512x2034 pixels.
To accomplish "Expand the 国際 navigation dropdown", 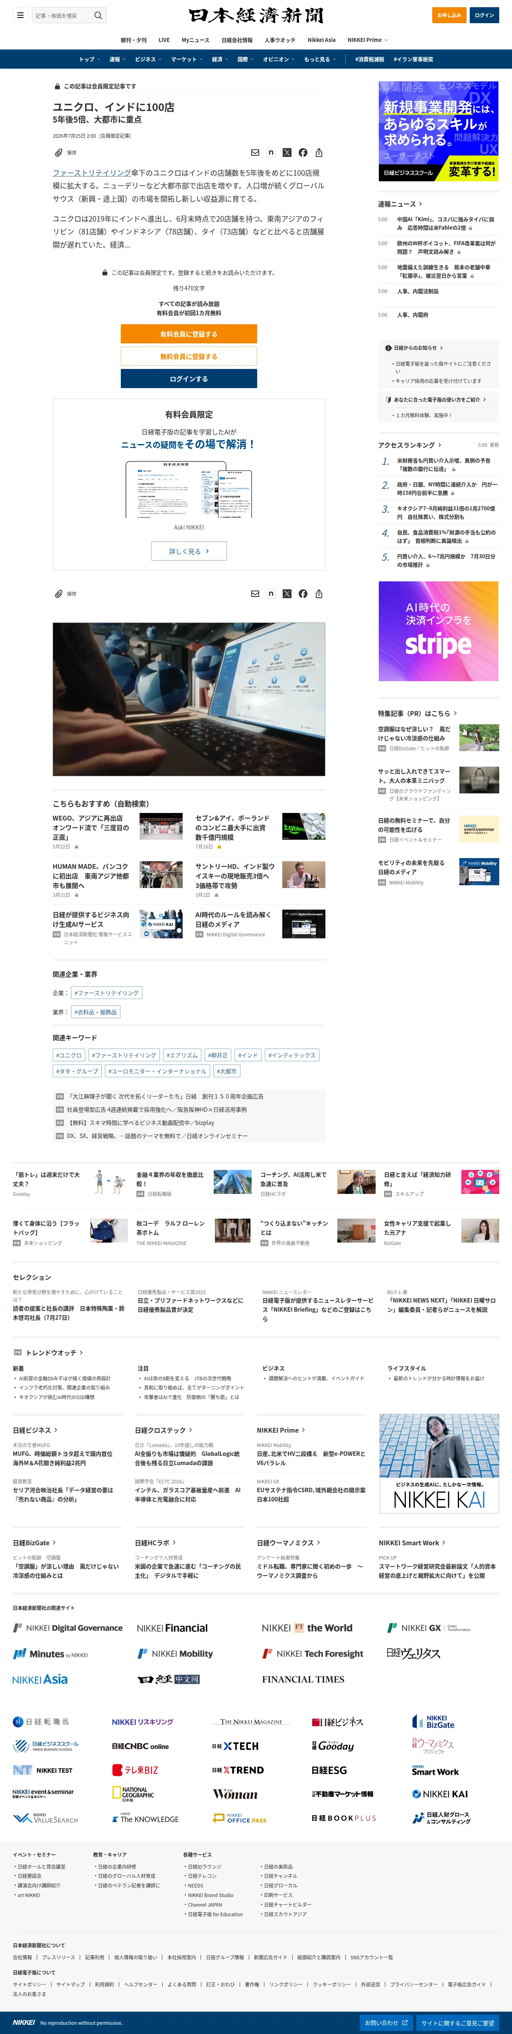I will pos(245,59).
